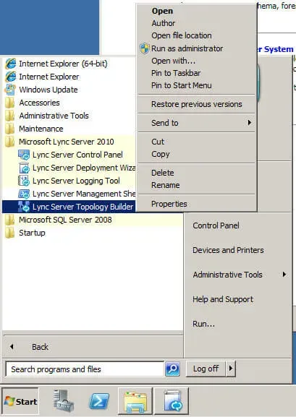Click the Log off button
This screenshot has width=296, height=417.
pyautogui.click(x=206, y=369)
